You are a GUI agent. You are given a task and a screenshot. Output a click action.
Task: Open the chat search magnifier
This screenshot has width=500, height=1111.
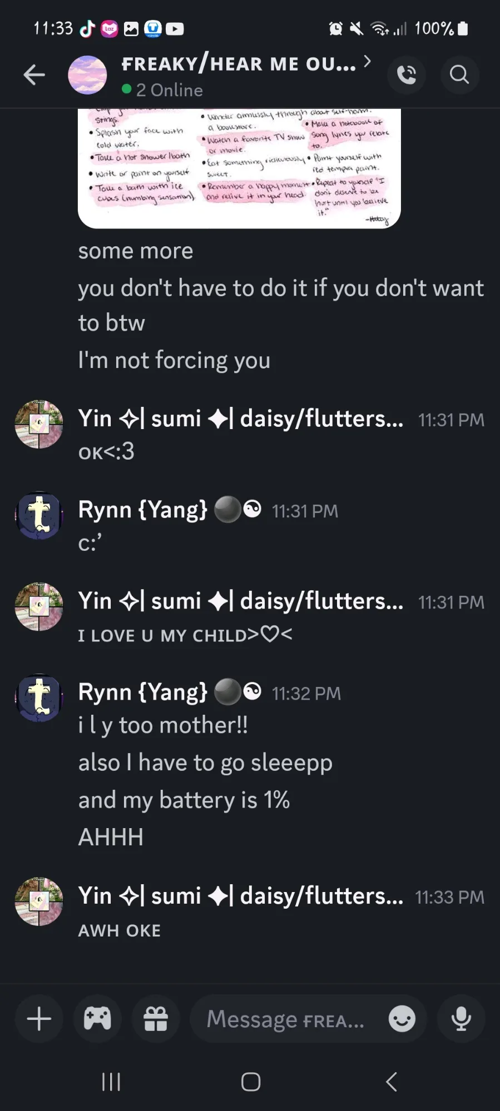click(x=459, y=74)
